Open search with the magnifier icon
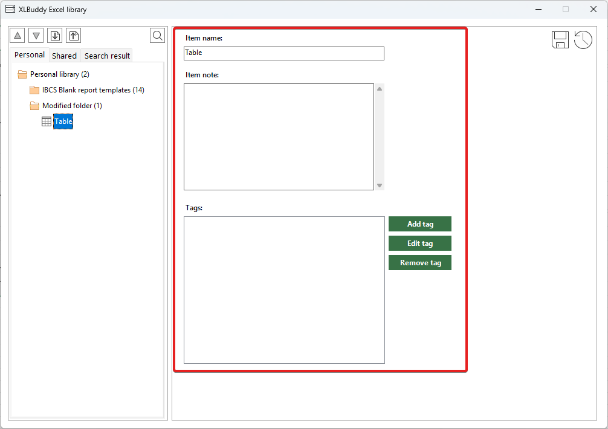Viewport: 608px width, 429px height. pyautogui.click(x=157, y=36)
